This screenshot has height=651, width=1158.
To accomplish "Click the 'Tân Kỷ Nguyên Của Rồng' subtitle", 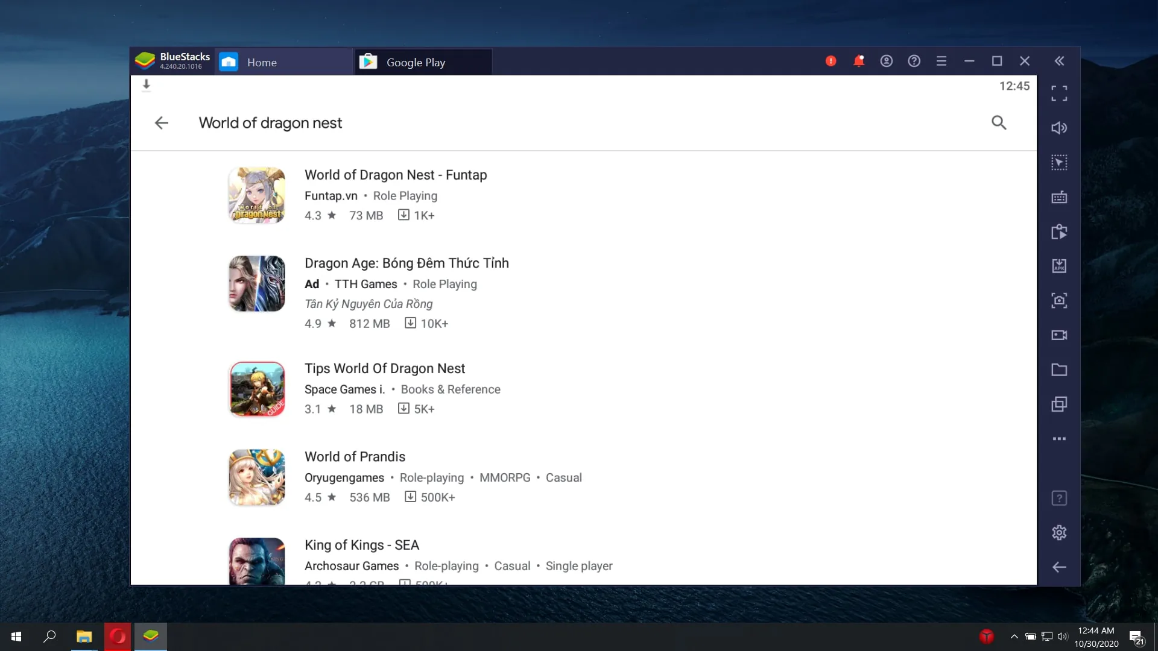I will [x=369, y=304].
